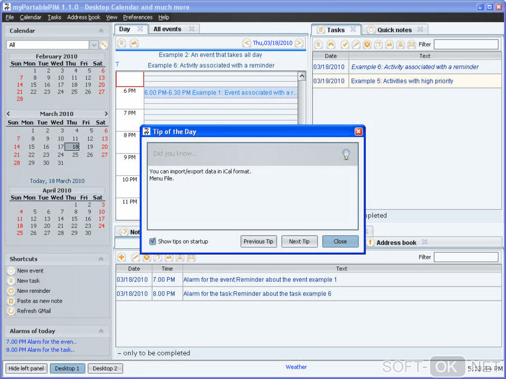Image resolution: width=506 pixels, height=379 pixels.
Task: Click the copy pages icon in Tasks toolbar
Action: [378, 45]
